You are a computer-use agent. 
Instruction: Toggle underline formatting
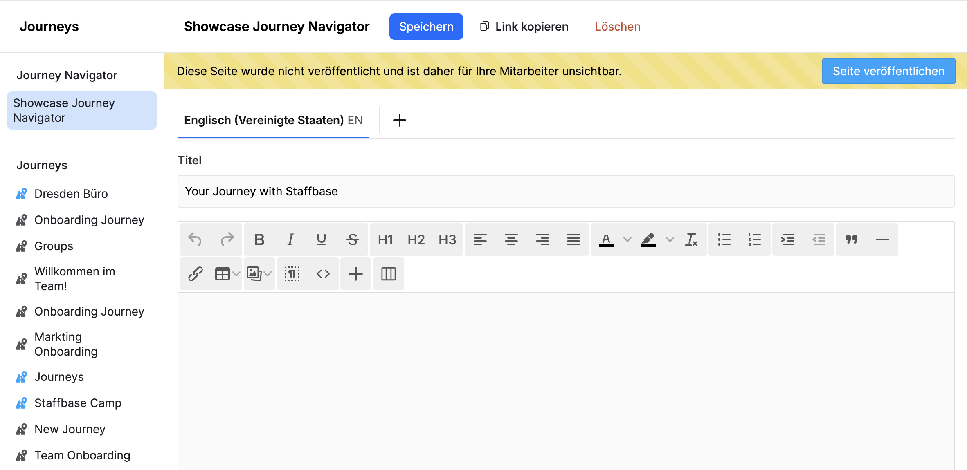pos(322,239)
